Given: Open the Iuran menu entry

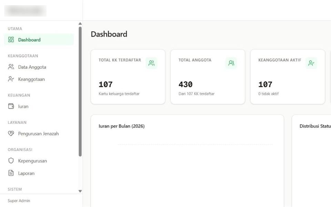Looking at the screenshot, I should (39, 106).
